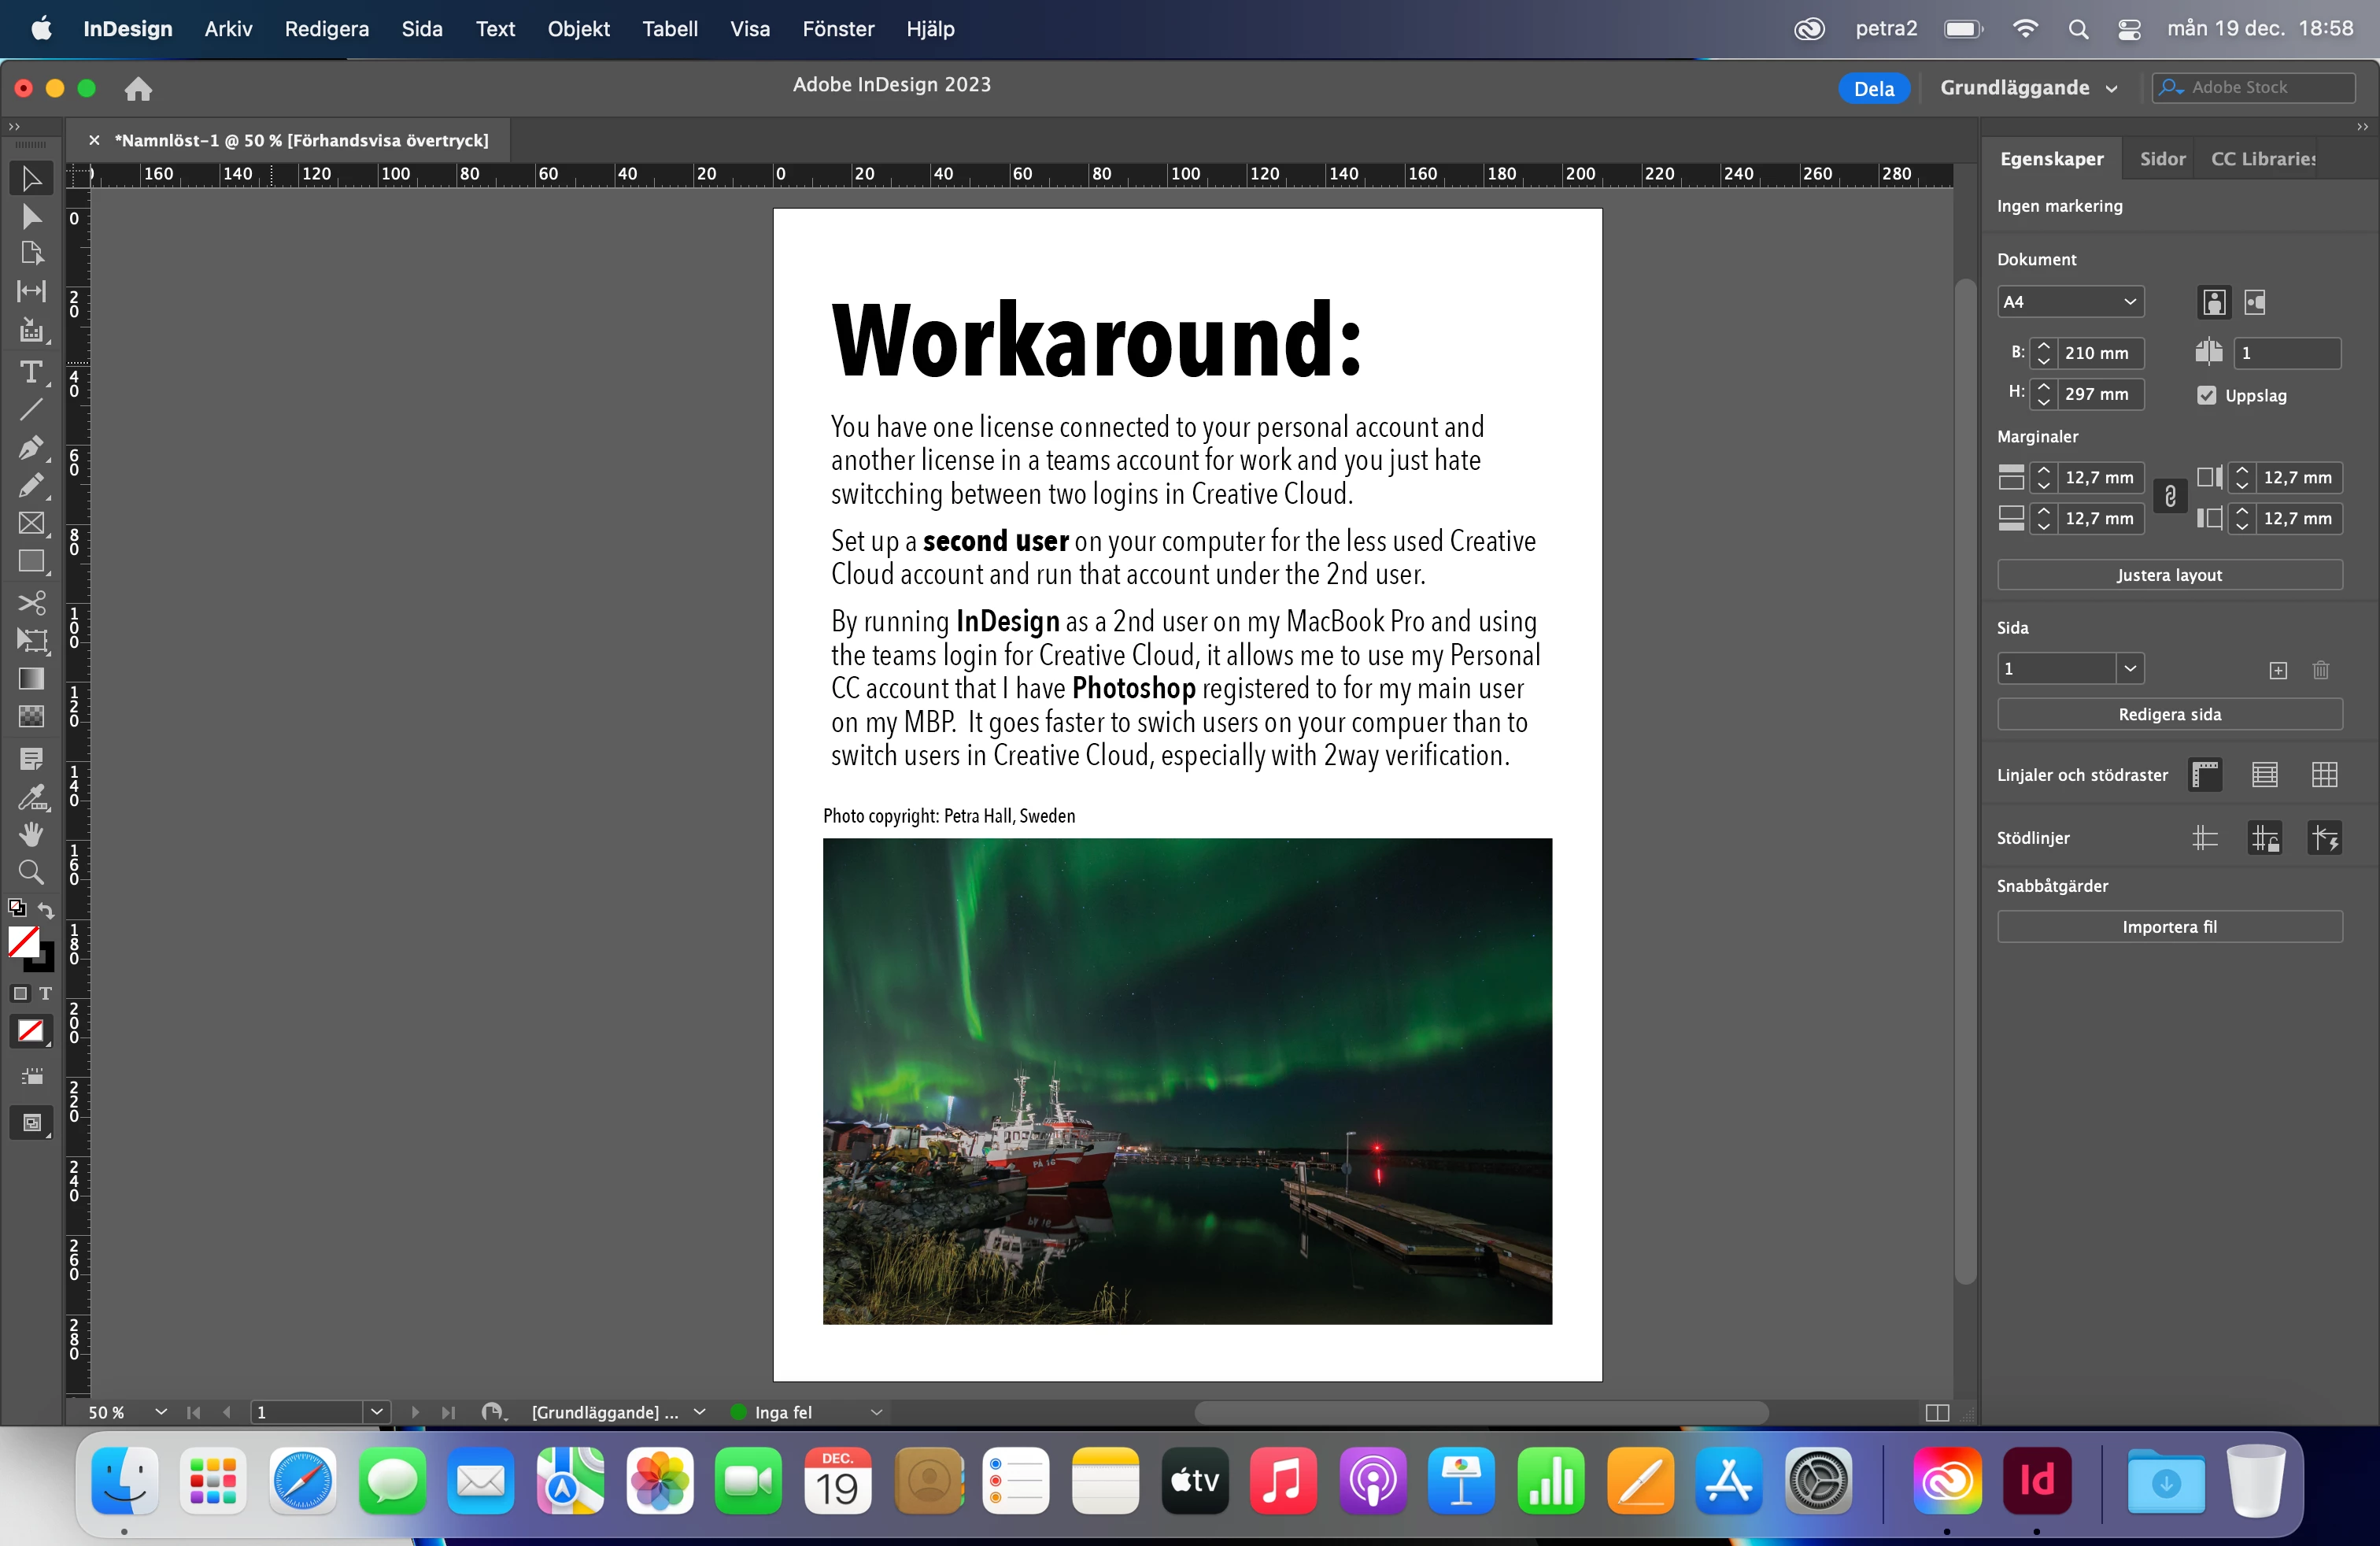The image size is (2380, 1546).
Task: Open the 50 % zoom level dropdown
Action: click(160, 1412)
